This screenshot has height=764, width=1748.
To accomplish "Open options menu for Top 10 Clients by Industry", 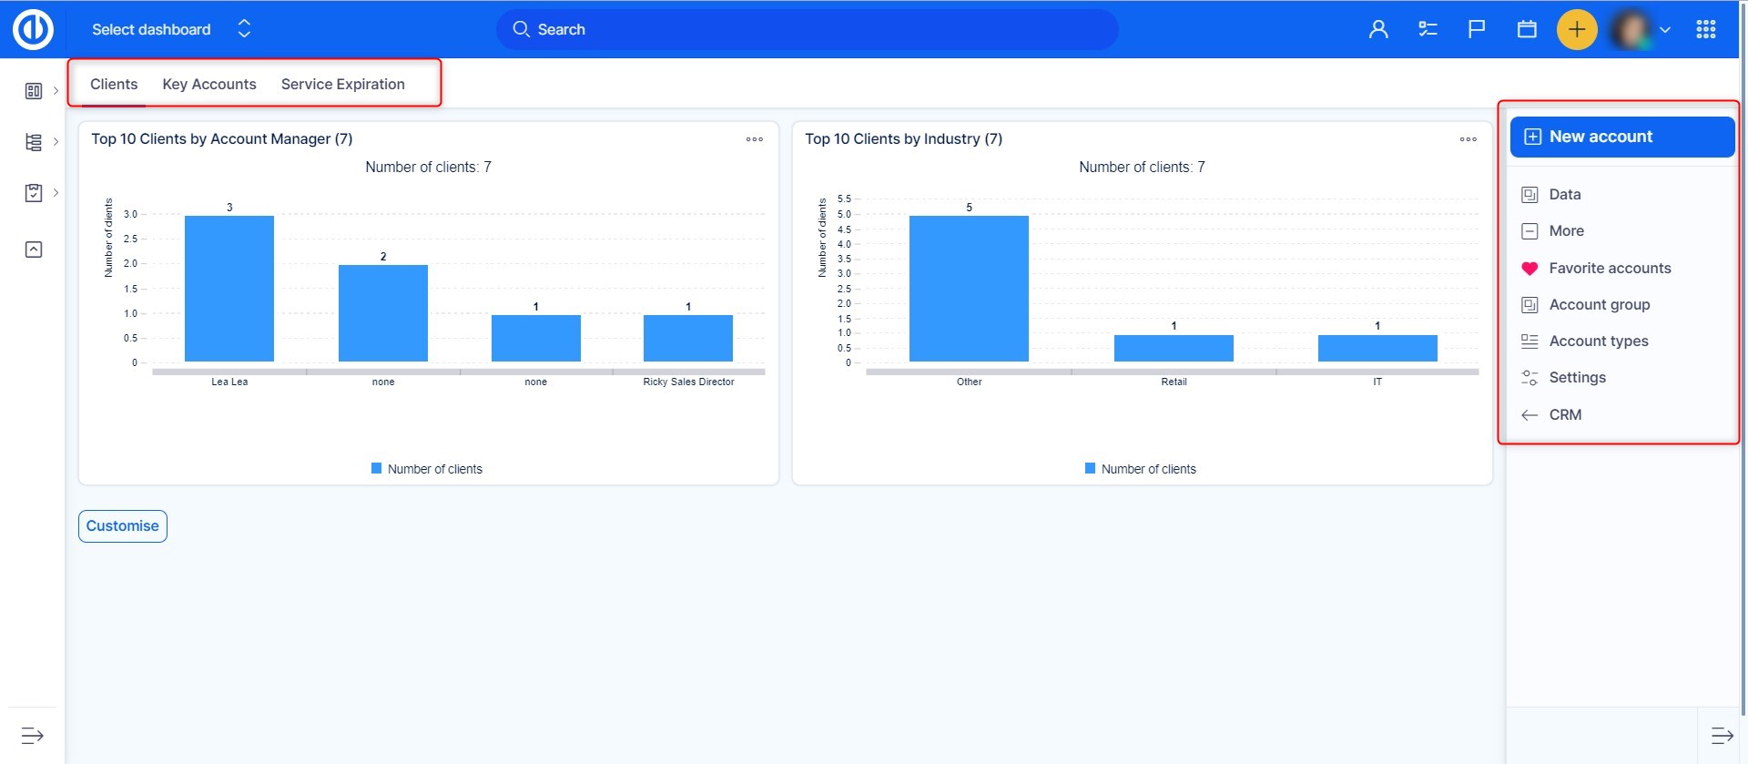I will [1468, 139].
